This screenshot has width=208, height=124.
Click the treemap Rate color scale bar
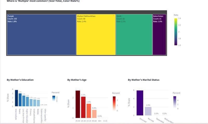[176, 32]
